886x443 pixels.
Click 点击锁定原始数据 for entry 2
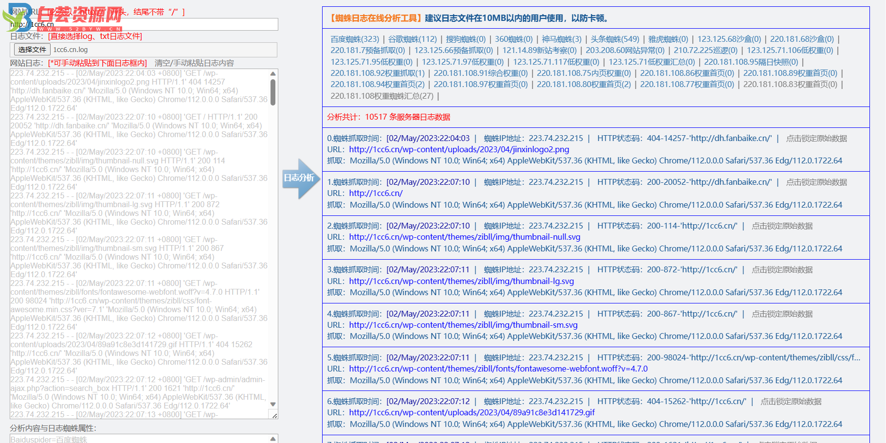(x=782, y=226)
